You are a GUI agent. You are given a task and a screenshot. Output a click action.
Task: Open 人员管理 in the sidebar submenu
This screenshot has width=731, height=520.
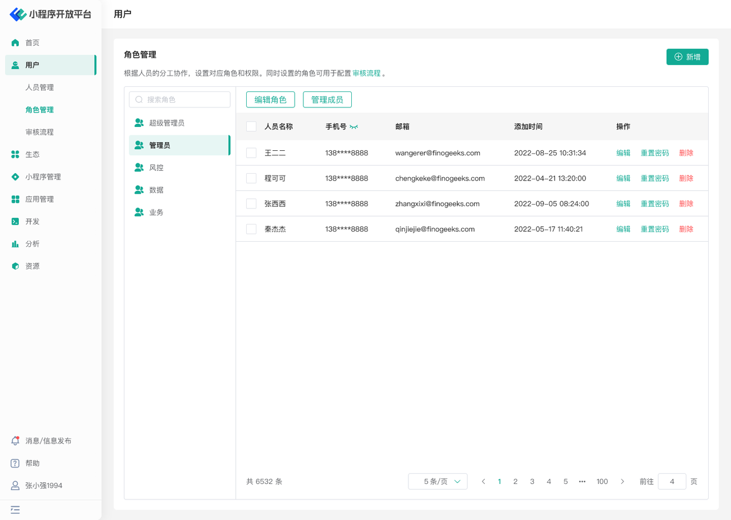point(39,87)
